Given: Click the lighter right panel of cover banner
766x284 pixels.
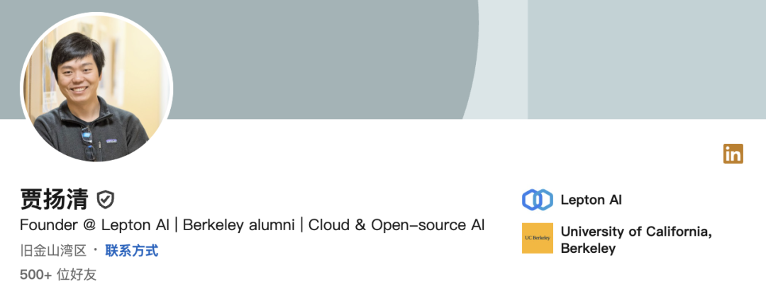Looking at the screenshot, I should 647,59.
